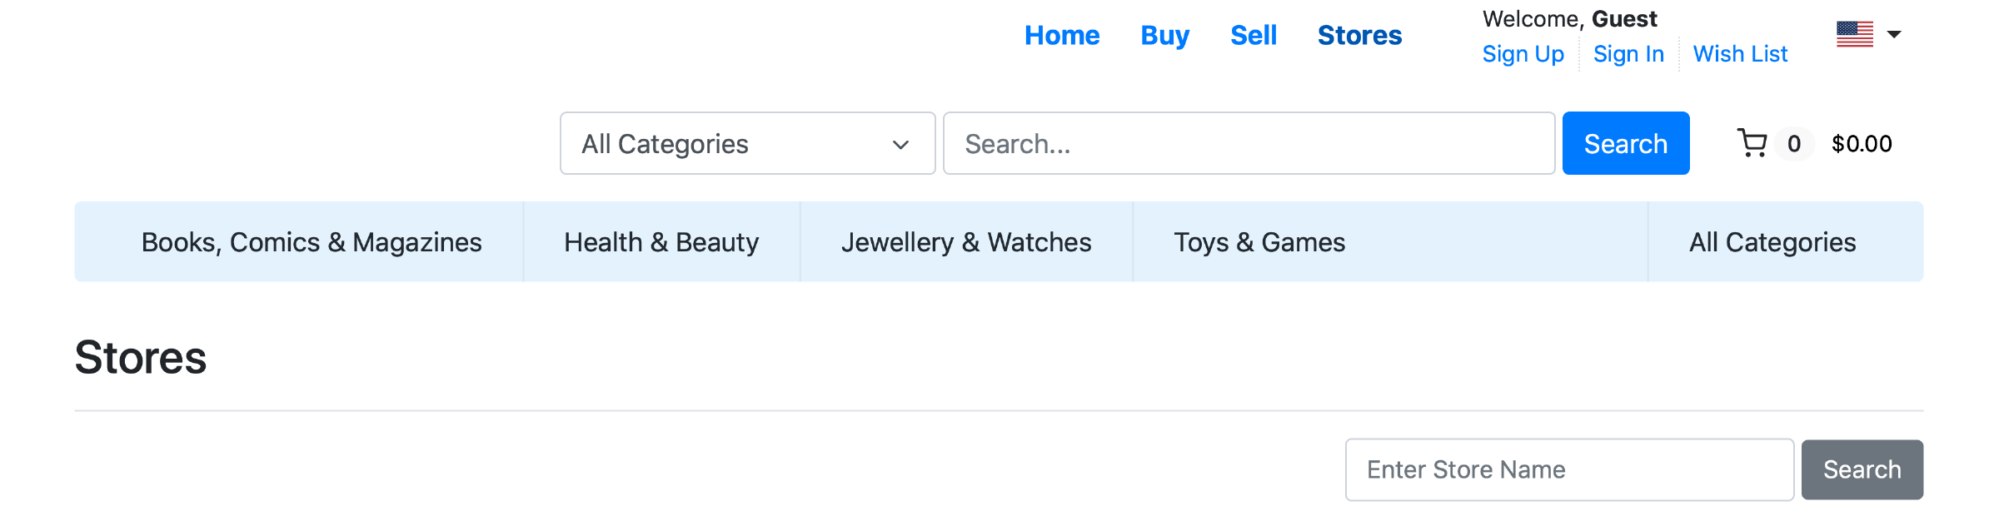Open the Sell menu item
This screenshot has width=1999, height=511.
pyautogui.click(x=1254, y=35)
